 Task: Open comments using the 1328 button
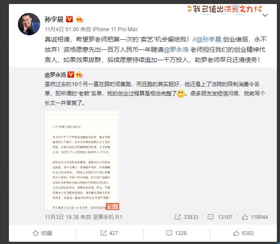click(x=176, y=233)
